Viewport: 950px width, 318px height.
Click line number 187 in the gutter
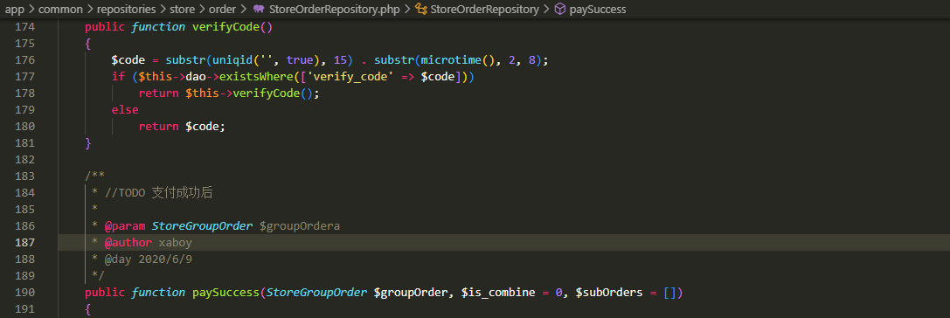(x=24, y=242)
